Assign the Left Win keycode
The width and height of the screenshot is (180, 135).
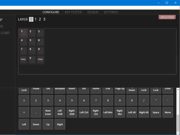(x=108, y=112)
